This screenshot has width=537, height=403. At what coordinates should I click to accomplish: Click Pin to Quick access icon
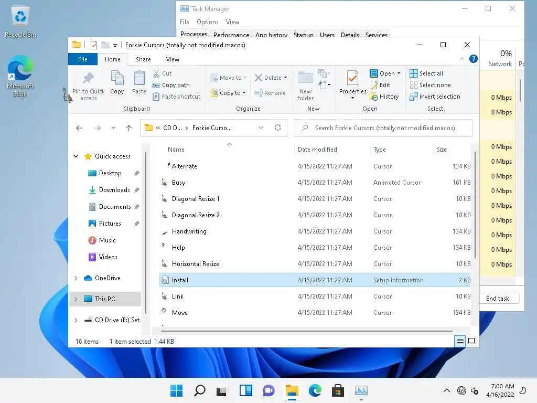pos(88,78)
